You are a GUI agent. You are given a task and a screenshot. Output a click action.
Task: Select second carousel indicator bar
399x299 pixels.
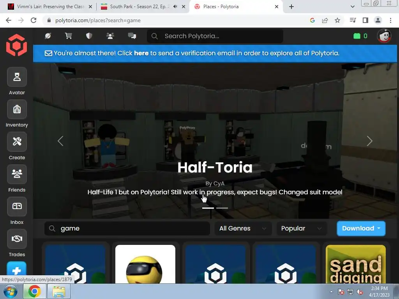pos(222,208)
